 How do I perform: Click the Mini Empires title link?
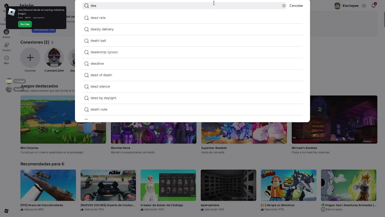(29, 148)
